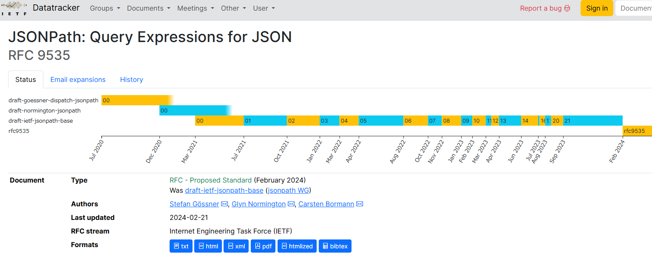Open Glyn Normington's author profile
652x256 pixels.
(x=259, y=204)
